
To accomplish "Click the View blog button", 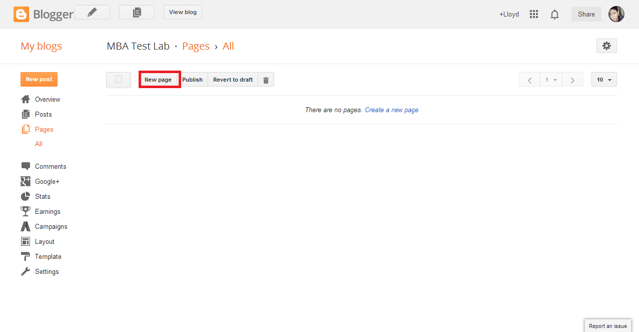I will tap(183, 12).
